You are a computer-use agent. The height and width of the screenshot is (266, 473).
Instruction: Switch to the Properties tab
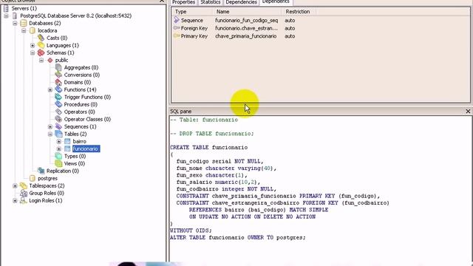pyautogui.click(x=183, y=2)
